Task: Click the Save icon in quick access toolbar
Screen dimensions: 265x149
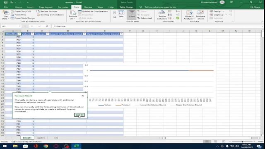Action: click(x=5, y=2)
